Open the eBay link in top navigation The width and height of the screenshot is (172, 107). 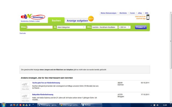[x=140, y=13]
